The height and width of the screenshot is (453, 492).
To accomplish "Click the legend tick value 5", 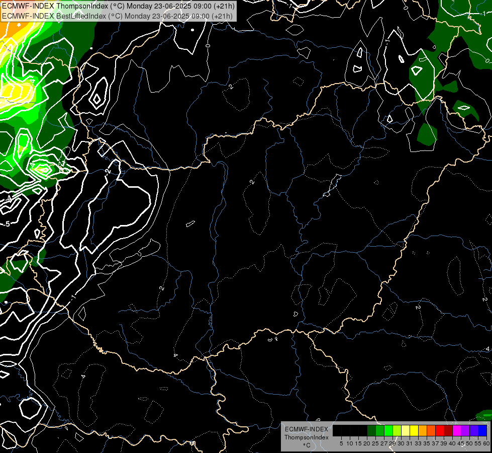I will tap(341, 443).
